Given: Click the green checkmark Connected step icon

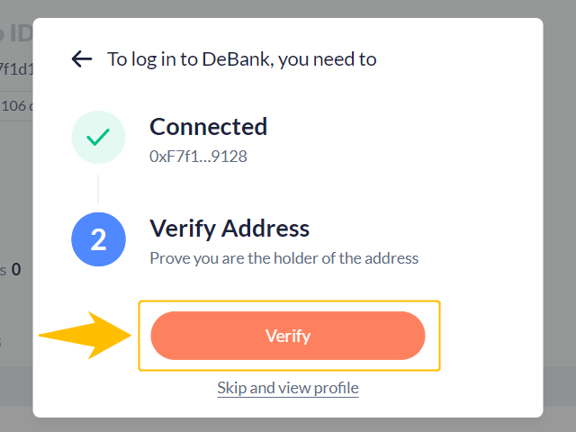Looking at the screenshot, I should pos(98,137).
